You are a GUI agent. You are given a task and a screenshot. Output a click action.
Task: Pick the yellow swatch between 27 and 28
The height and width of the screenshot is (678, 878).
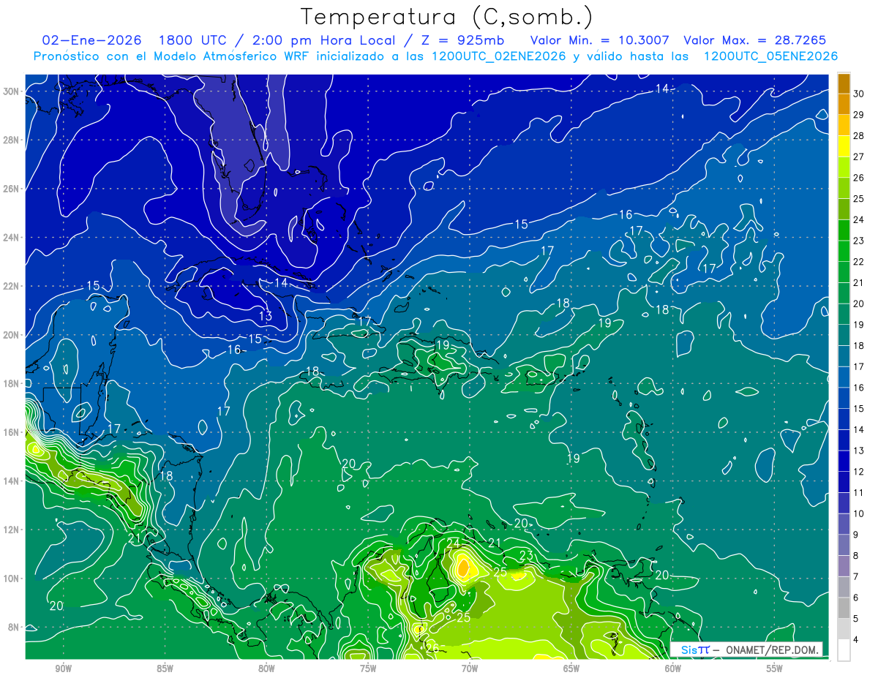844,146
